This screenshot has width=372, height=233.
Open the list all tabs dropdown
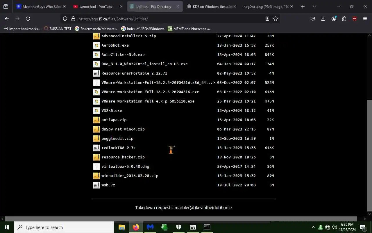314,6
